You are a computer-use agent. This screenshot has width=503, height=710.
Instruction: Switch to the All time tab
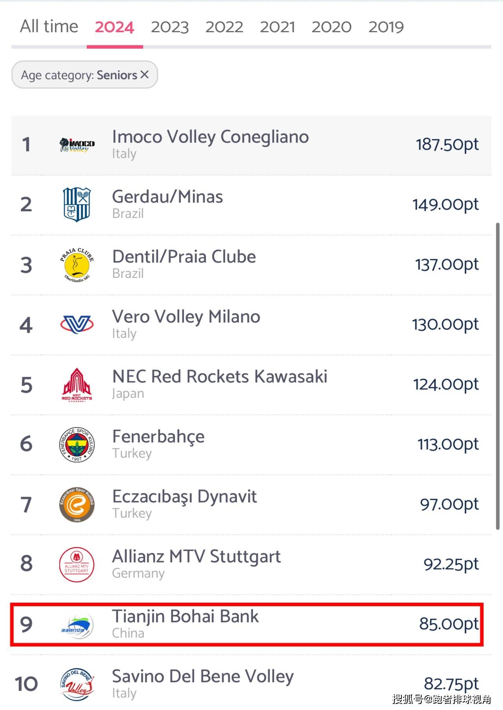(49, 27)
